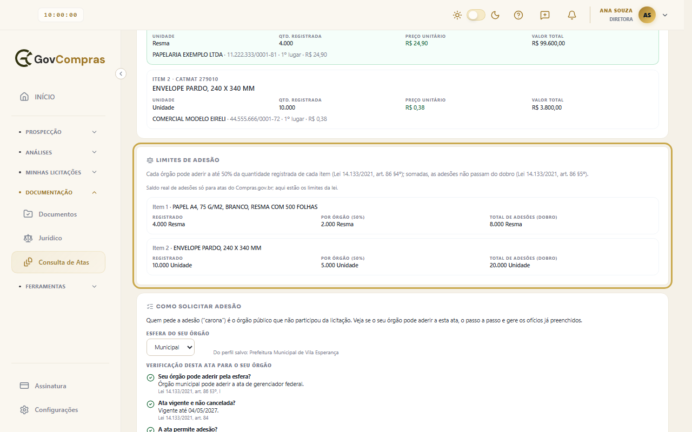Click the Início home icon

point(24,97)
